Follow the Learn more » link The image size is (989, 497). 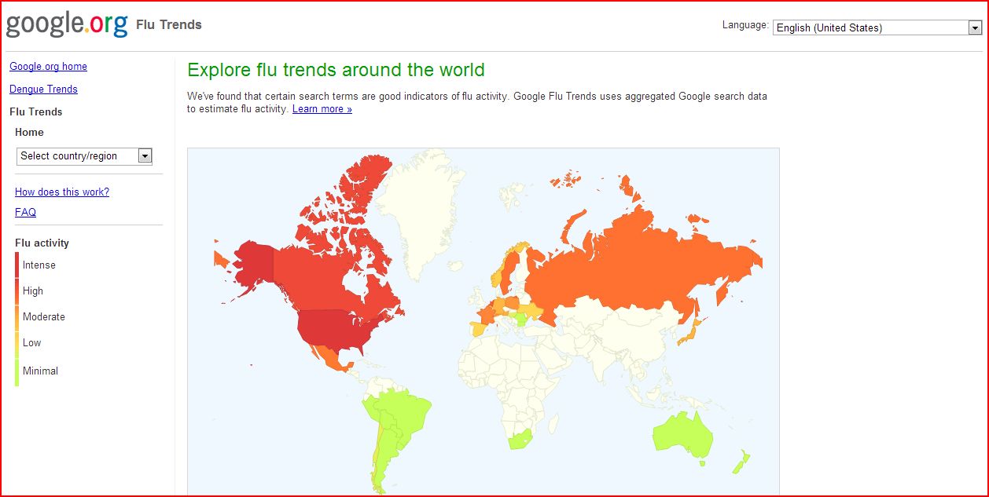click(322, 109)
